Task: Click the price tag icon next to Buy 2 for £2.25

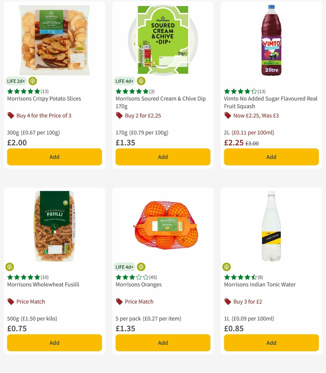Action: pyautogui.click(x=119, y=116)
